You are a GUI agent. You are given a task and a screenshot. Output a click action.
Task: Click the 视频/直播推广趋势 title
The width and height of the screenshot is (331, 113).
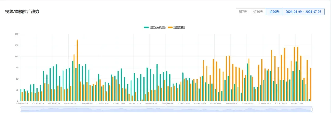(22, 11)
